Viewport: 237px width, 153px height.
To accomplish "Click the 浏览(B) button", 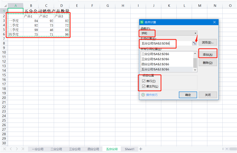I will (x=208, y=42).
